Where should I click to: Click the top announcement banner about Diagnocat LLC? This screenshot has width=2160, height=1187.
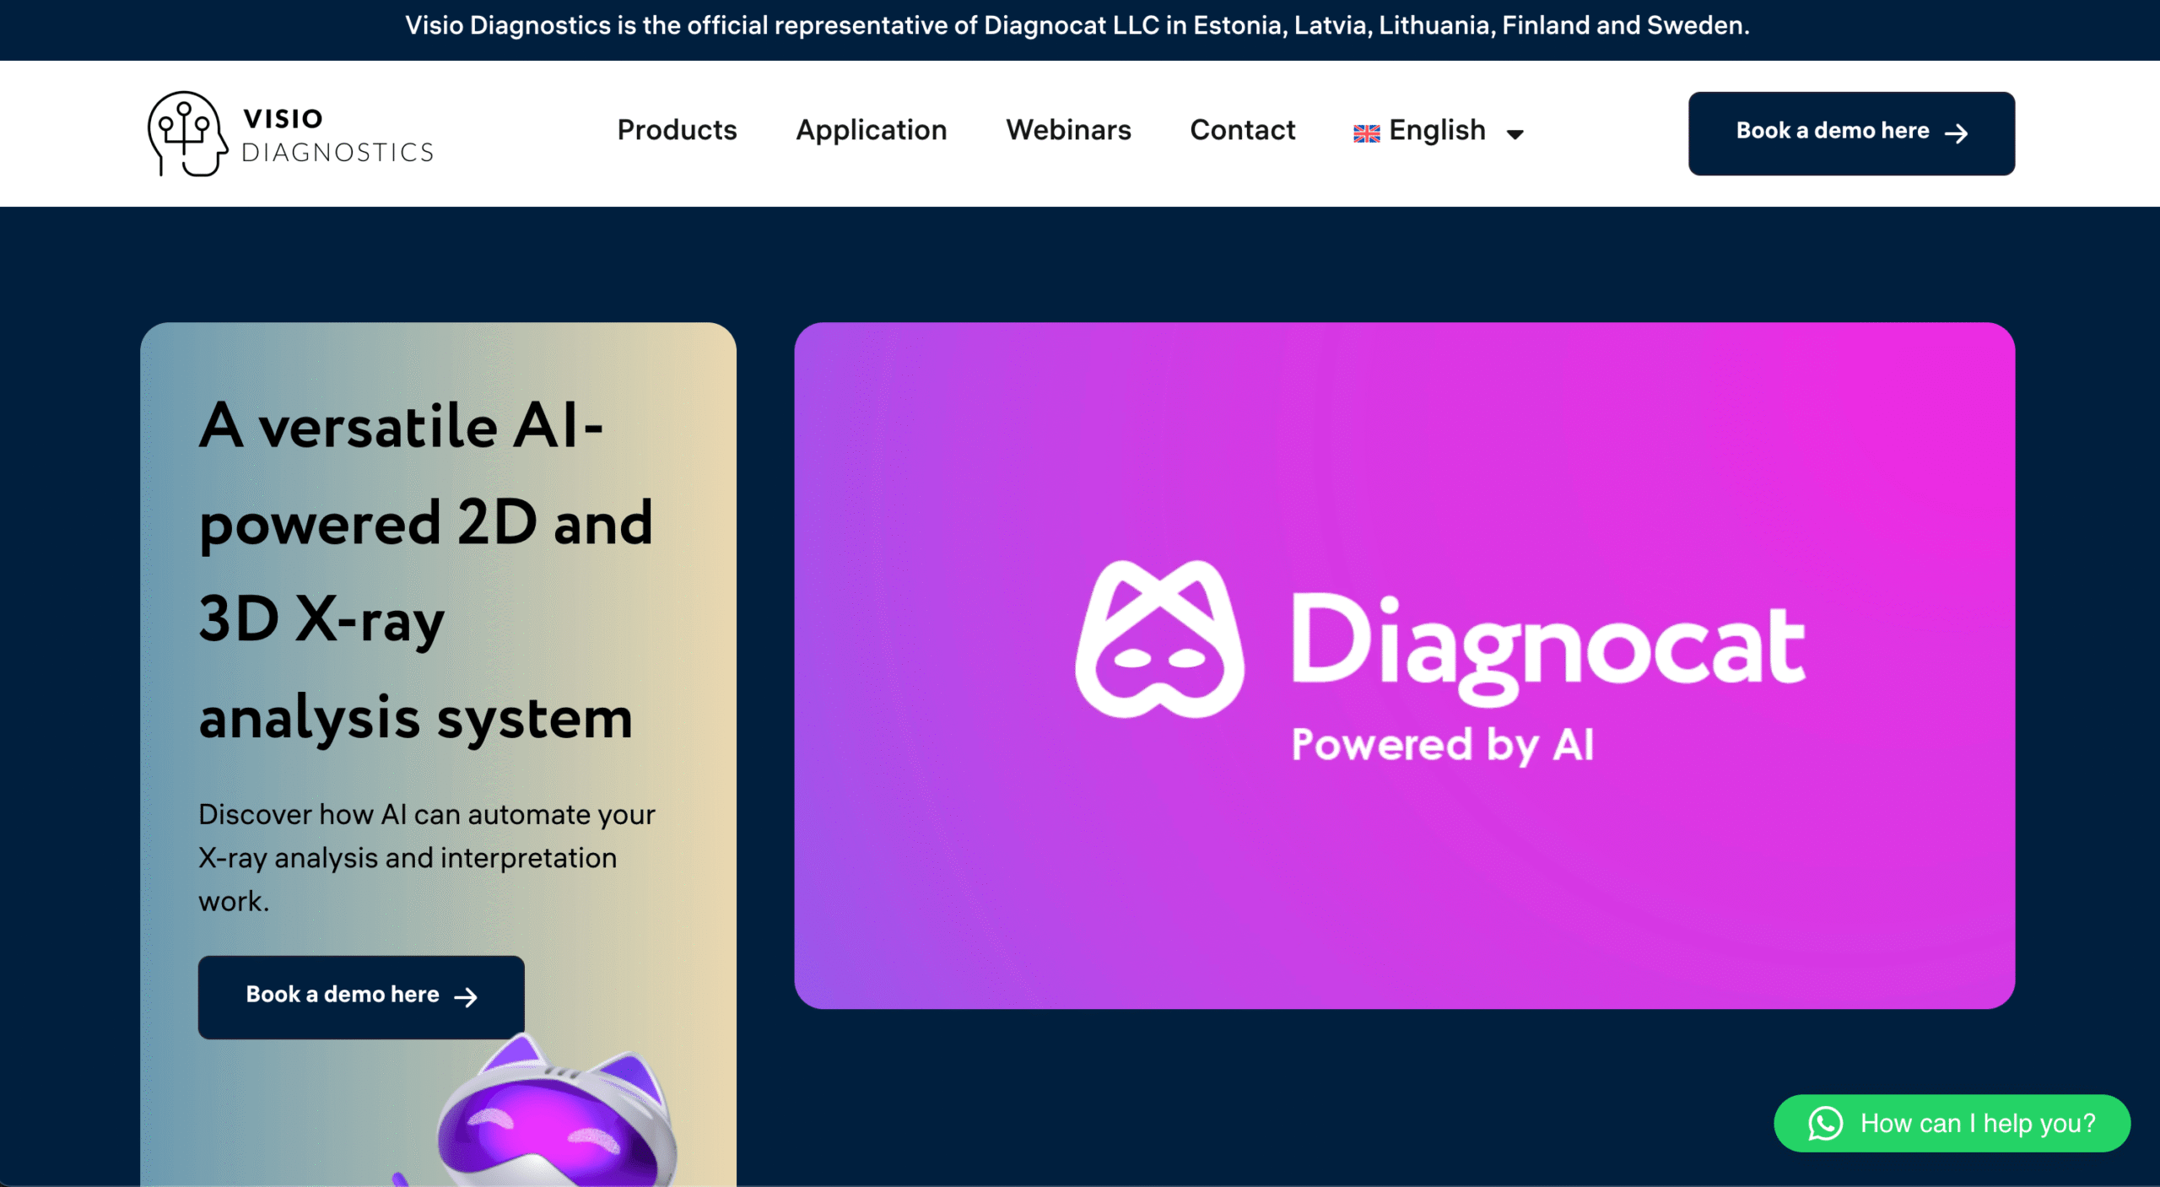[x=1077, y=25]
